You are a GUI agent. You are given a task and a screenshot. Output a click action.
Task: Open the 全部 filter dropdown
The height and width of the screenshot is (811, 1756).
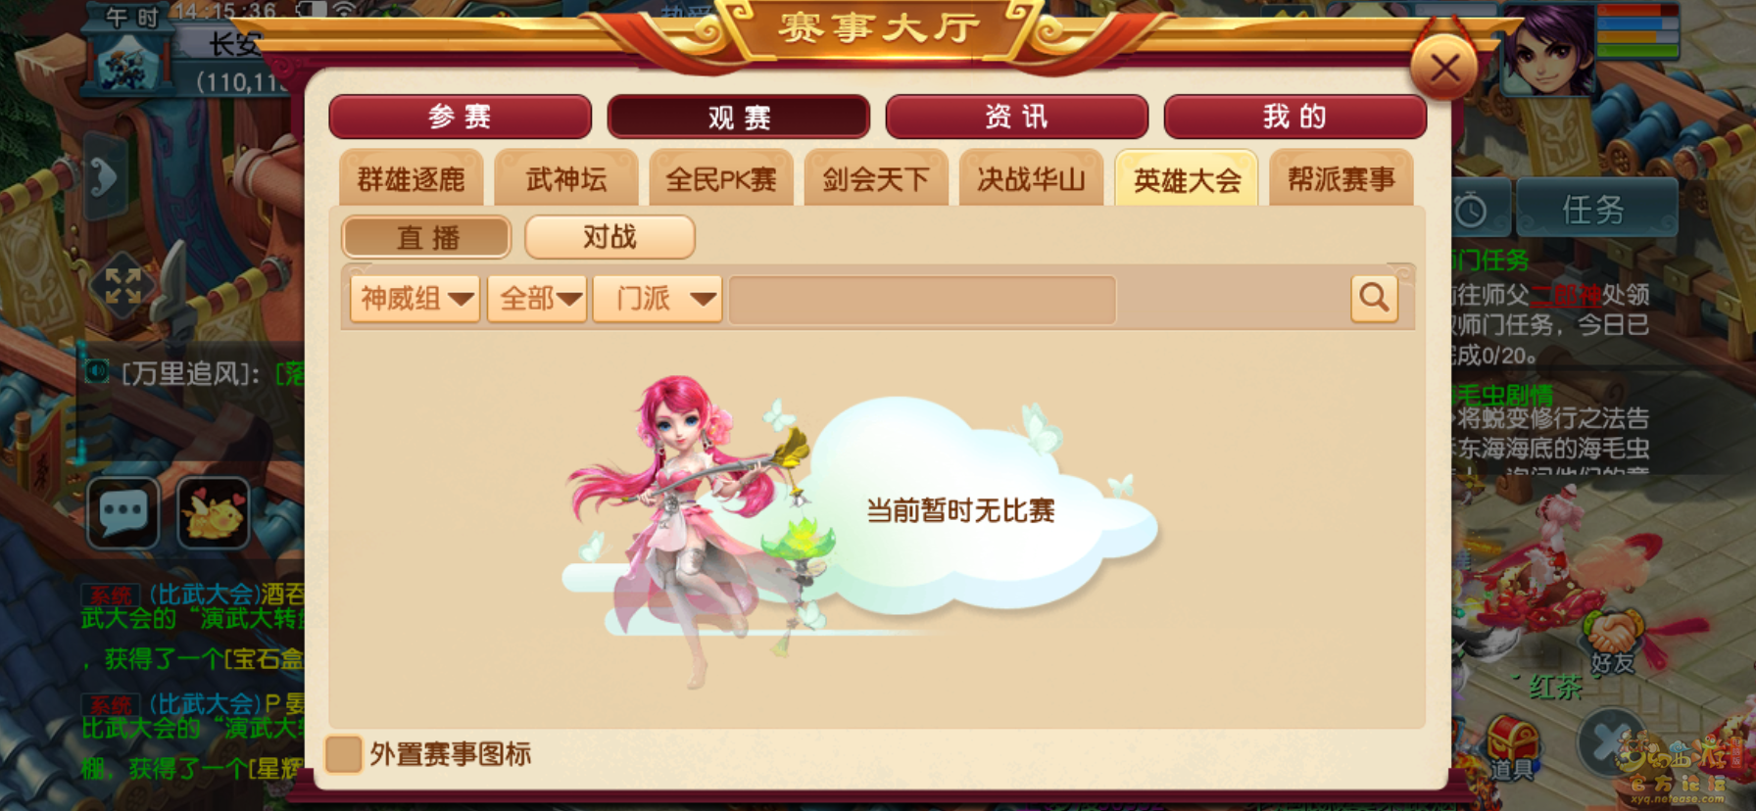pos(538,299)
